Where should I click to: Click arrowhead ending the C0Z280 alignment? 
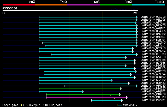click(x=112, y=80)
